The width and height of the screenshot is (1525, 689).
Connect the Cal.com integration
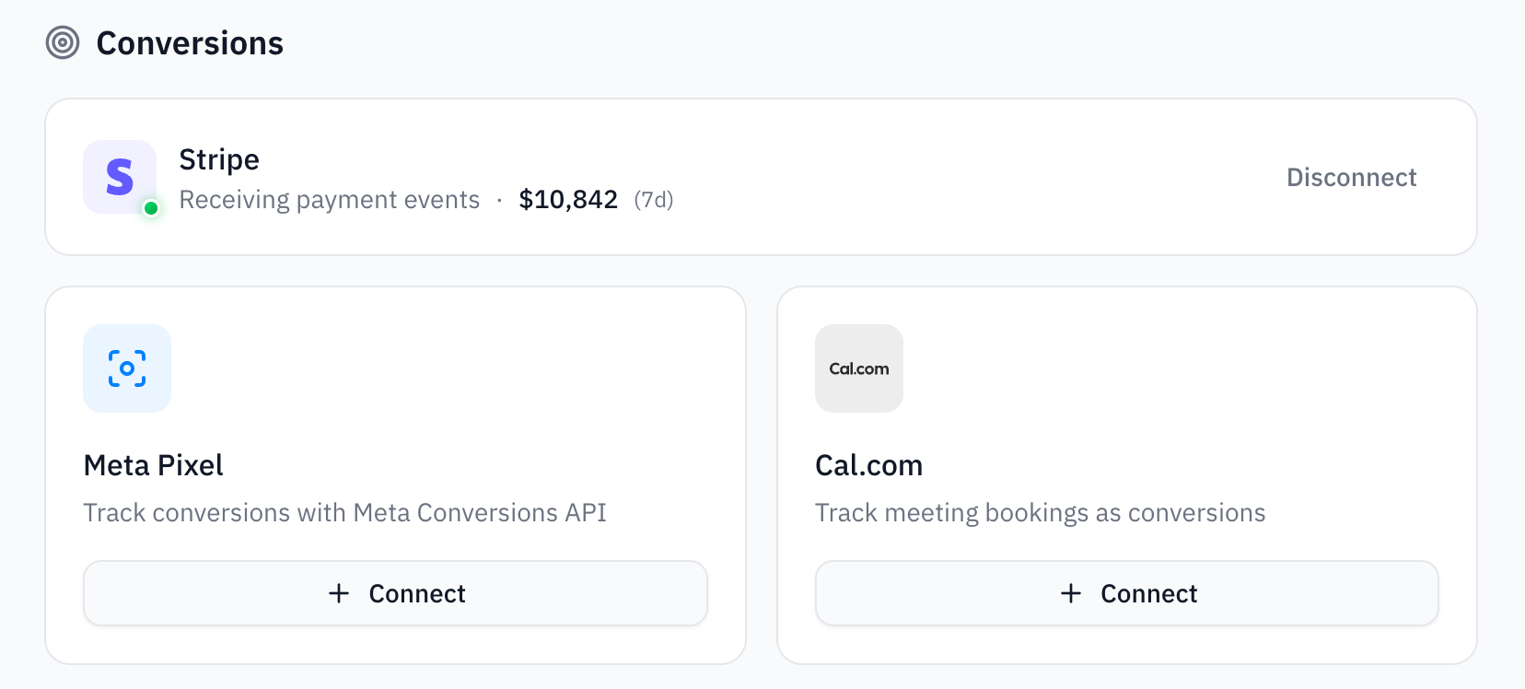pos(1126,593)
